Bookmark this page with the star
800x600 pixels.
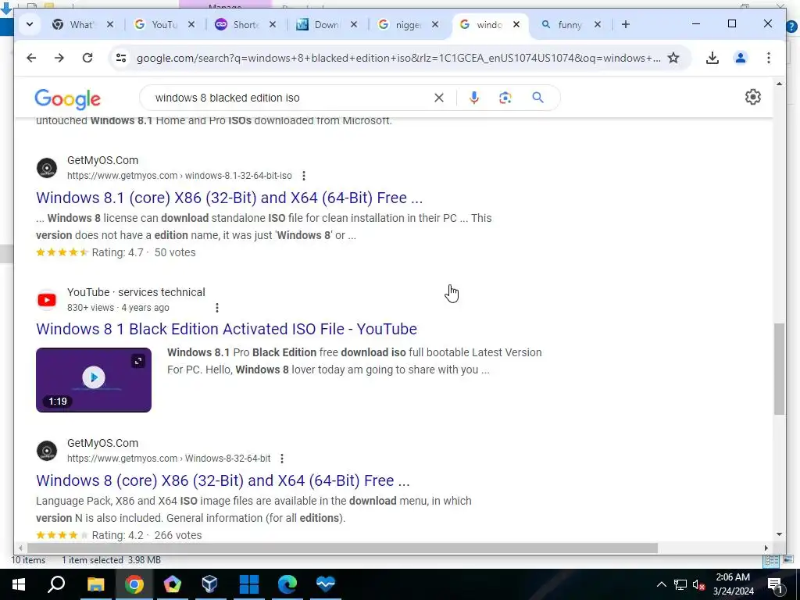pos(673,58)
